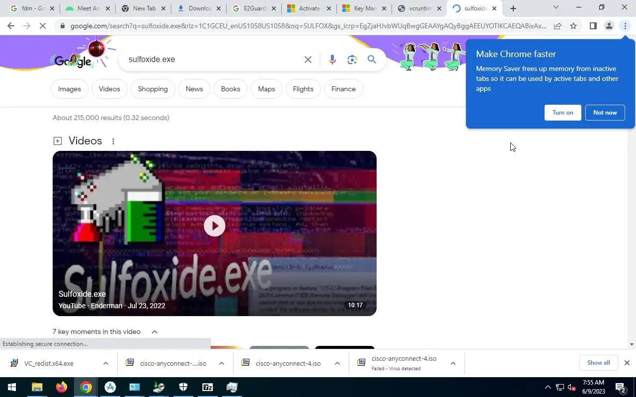
Task: Open Chrome taskbar icon
Action: pos(86,387)
